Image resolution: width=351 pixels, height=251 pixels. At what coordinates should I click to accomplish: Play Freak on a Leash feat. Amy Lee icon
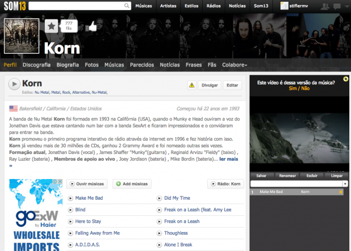(159, 210)
